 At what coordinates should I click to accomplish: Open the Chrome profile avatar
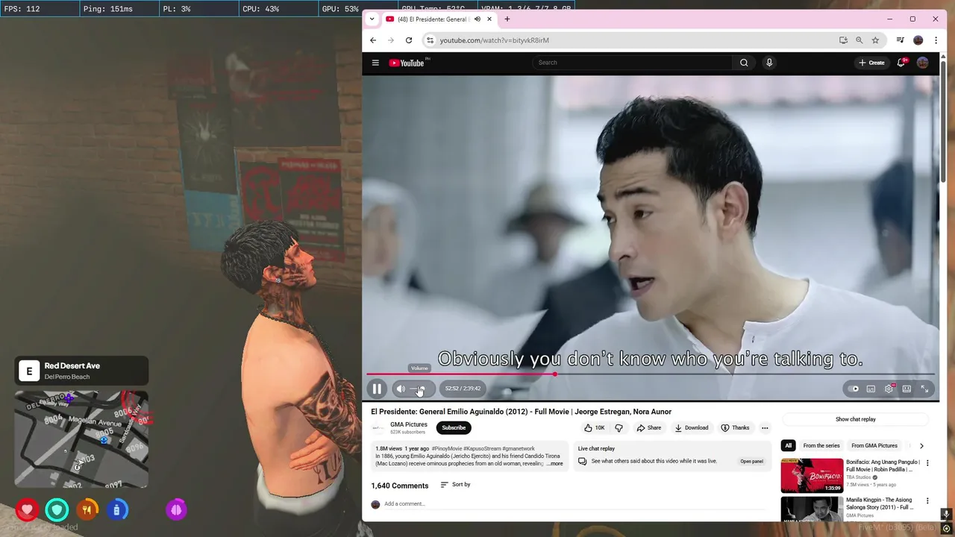pyautogui.click(x=918, y=40)
